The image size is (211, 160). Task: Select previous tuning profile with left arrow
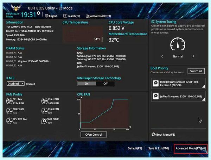[x=162, y=56]
